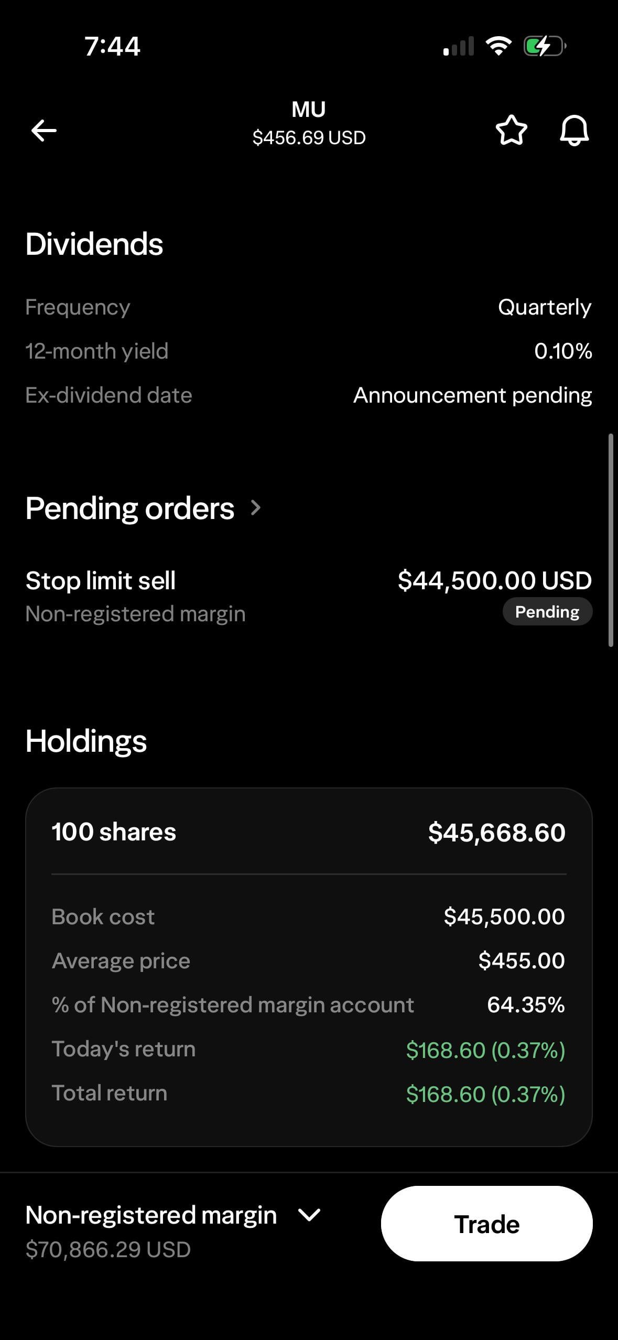Open the account selector dropdown chevron
The width and height of the screenshot is (618, 1340).
coord(309,1215)
